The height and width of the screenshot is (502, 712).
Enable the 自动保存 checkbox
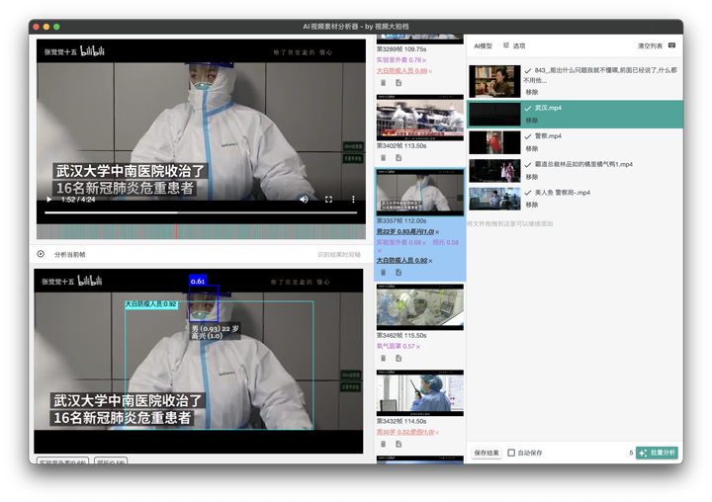(511, 453)
